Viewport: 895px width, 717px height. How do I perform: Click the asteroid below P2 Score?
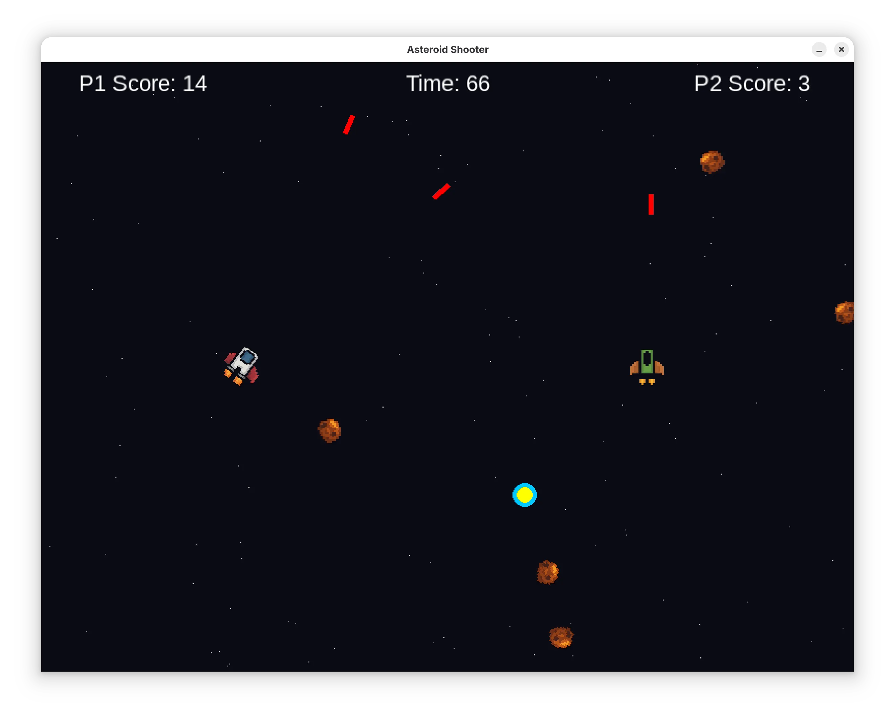712,162
